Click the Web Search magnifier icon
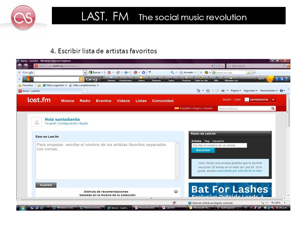 (284, 66)
